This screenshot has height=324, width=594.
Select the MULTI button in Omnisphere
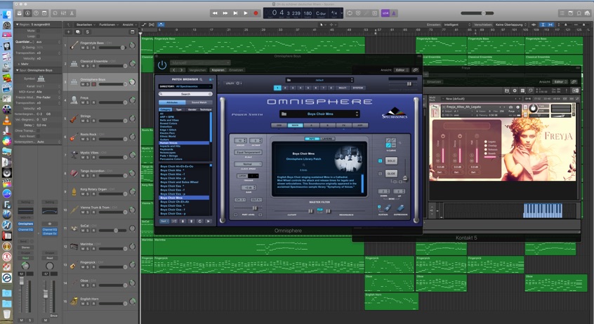342,88
